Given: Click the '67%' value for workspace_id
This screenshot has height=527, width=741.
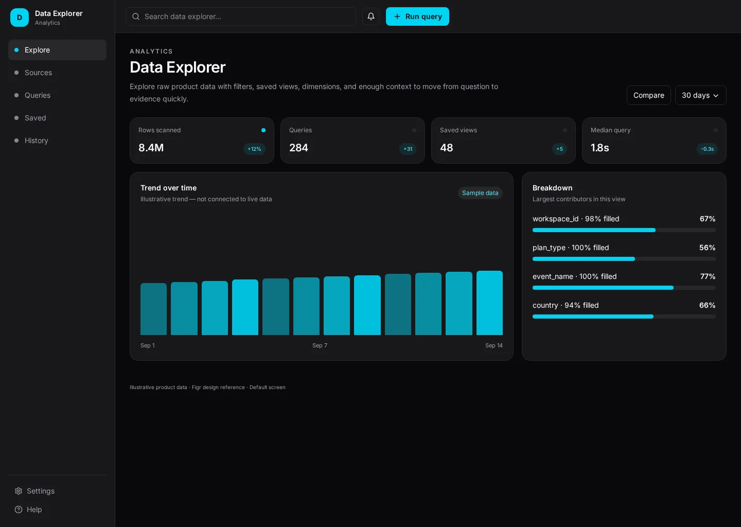Looking at the screenshot, I should 708,219.
